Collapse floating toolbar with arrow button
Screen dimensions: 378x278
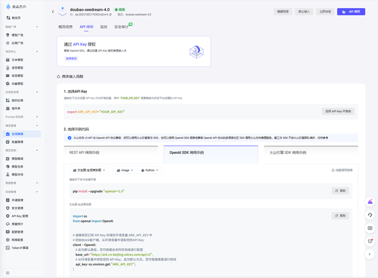click(x=370, y=254)
